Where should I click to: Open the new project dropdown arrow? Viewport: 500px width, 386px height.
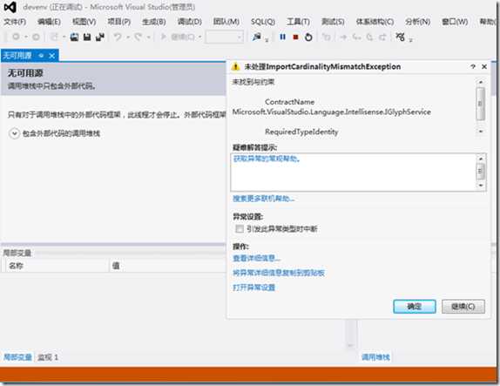(x=64, y=37)
